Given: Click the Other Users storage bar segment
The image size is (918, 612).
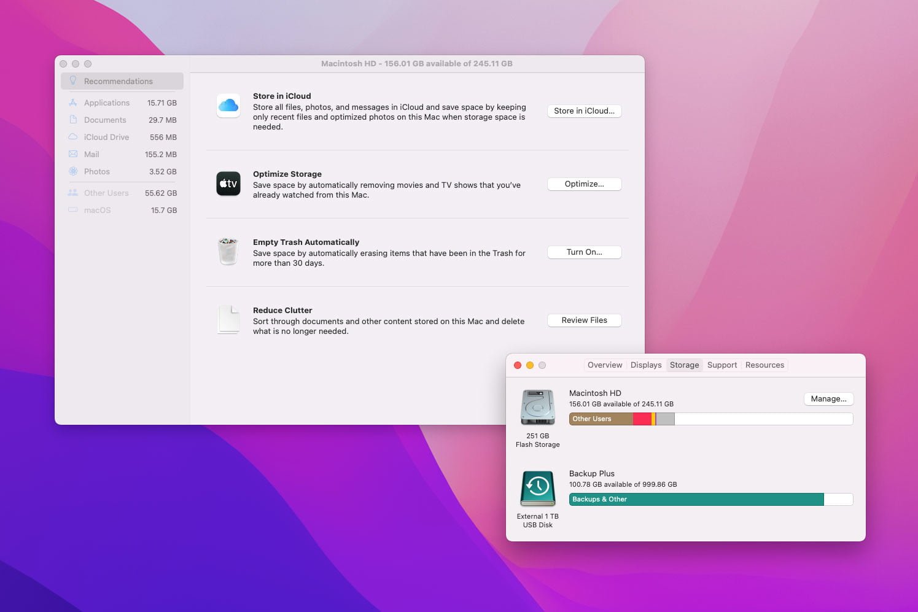Looking at the screenshot, I should pyautogui.click(x=601, y=419).
